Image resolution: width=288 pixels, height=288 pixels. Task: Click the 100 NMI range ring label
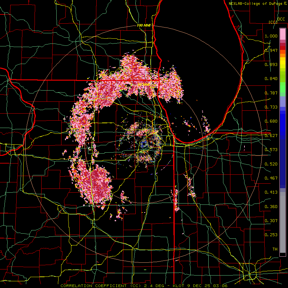[x=144, y=25]
